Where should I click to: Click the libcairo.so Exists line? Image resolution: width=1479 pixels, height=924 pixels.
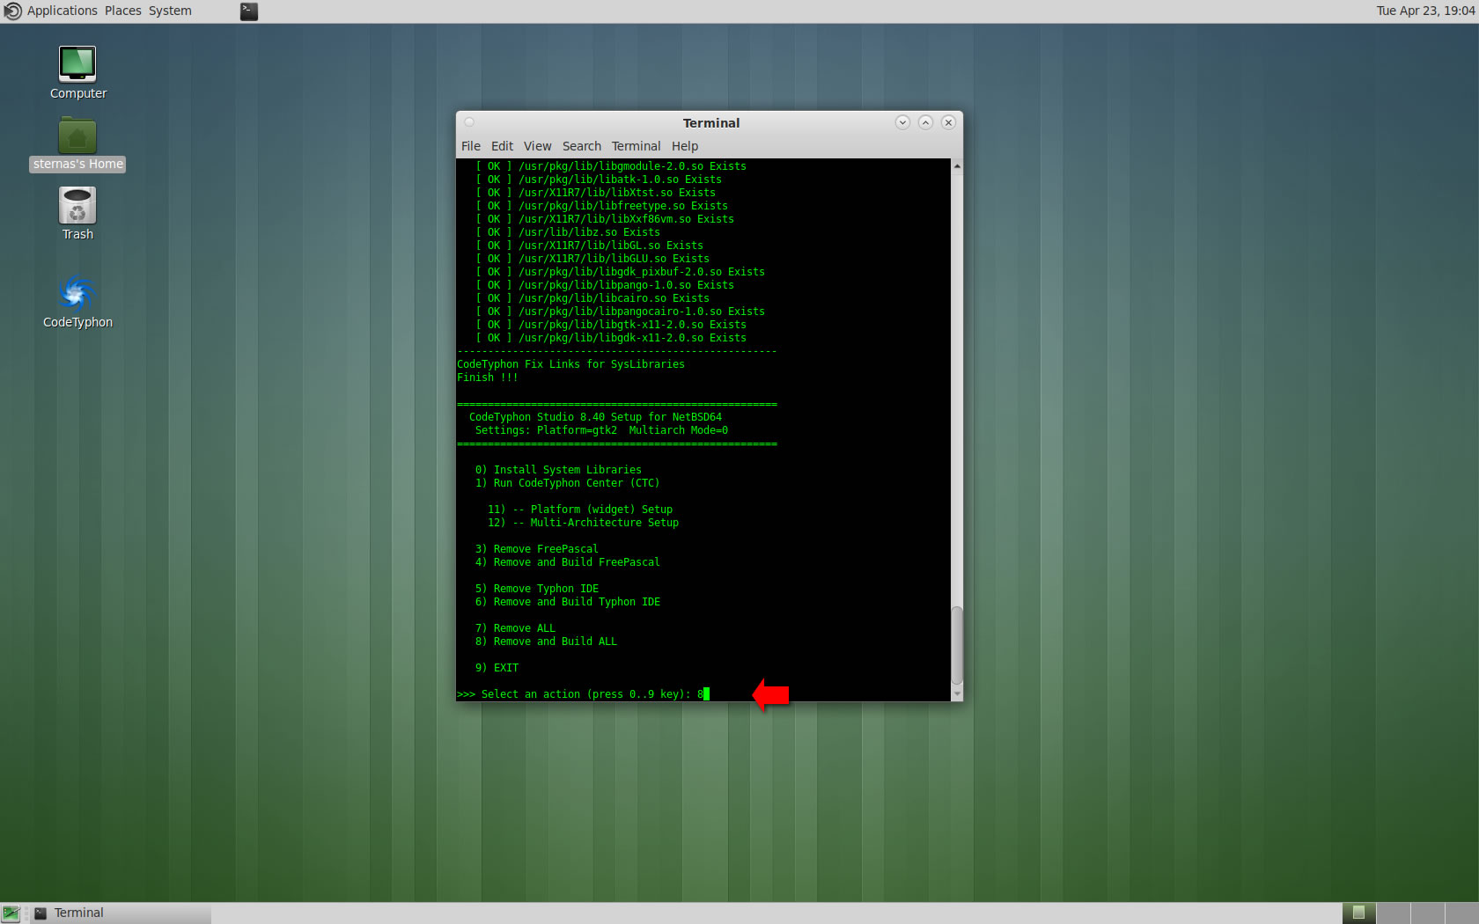click(592, 298)
